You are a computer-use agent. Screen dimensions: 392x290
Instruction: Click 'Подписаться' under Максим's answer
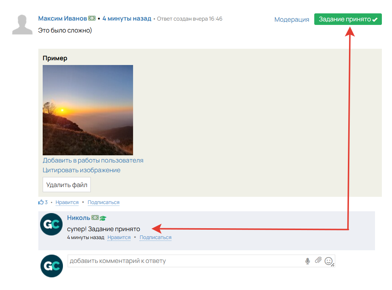[103, 202]
